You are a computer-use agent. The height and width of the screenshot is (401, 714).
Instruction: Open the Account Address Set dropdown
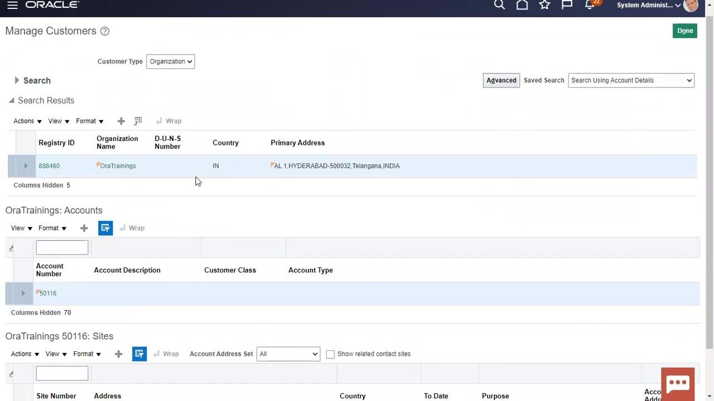coord(288,354)
